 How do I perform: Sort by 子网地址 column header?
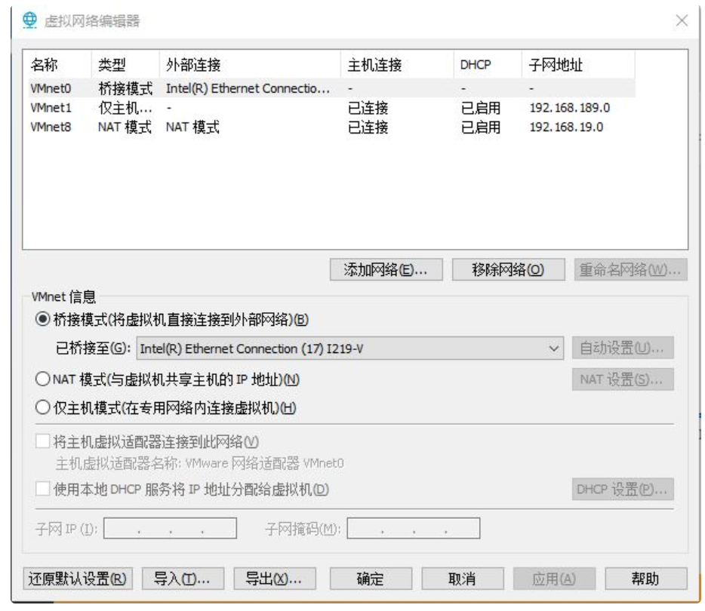click(x=579, y=65)
